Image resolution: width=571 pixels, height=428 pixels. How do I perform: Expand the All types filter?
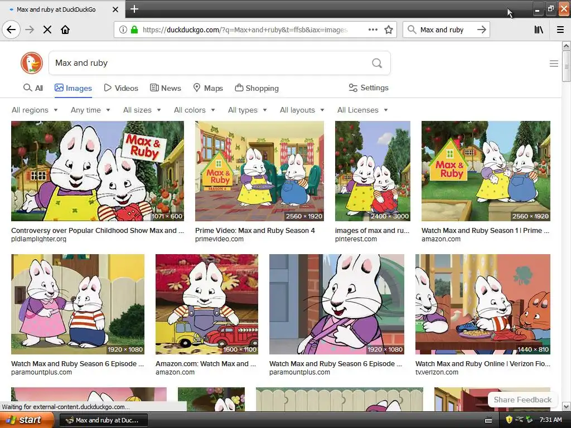pos(248,110)
